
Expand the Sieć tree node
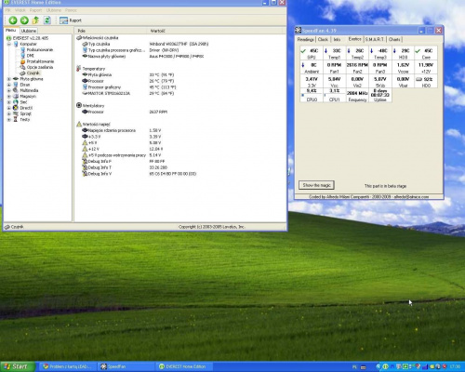coord(9,102)
